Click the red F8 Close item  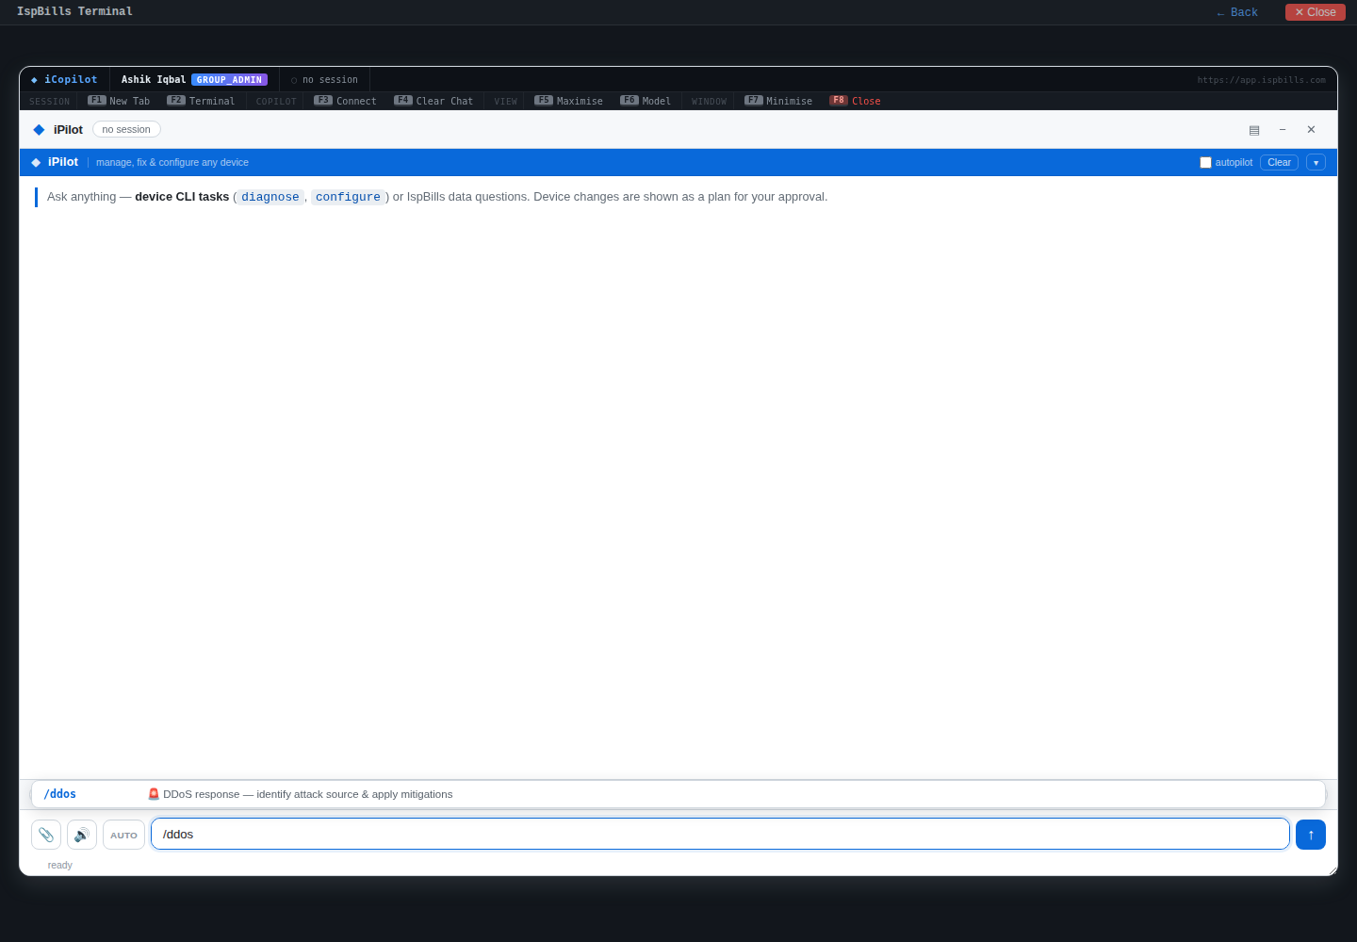[x=855, y=101]
